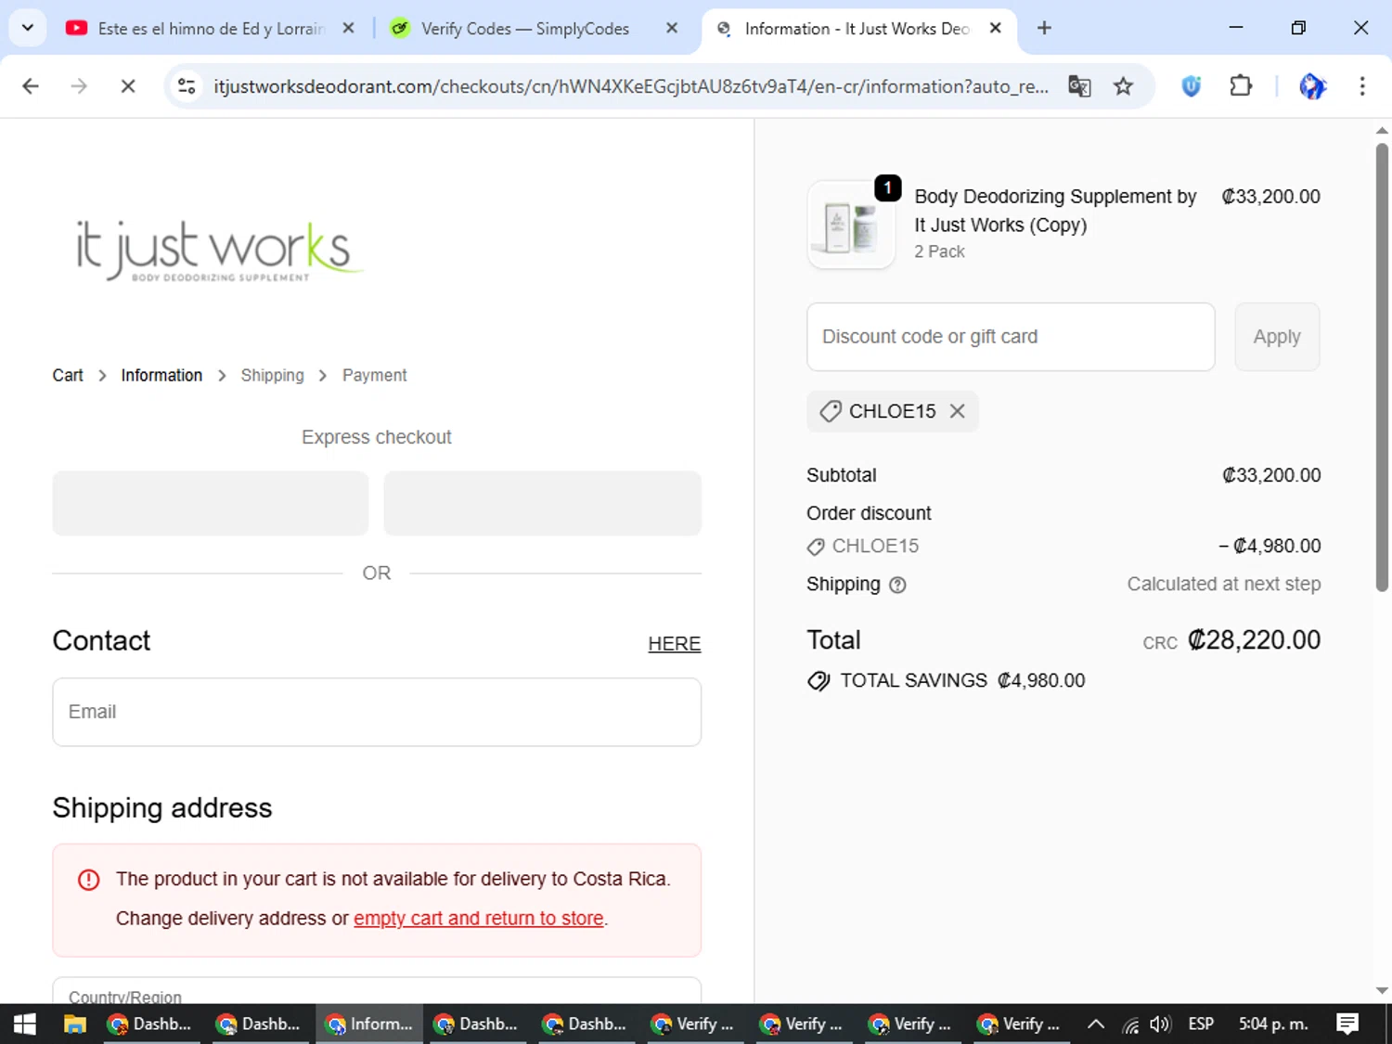1392x1044 pixels.
Task: Open the notifications action center
Action: click(1347, 1024)
